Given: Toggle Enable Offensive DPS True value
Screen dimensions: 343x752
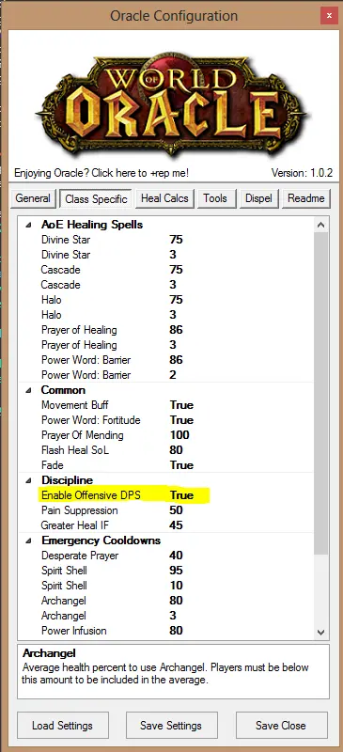Looking at the screenshot, I should tap(181, 495).
